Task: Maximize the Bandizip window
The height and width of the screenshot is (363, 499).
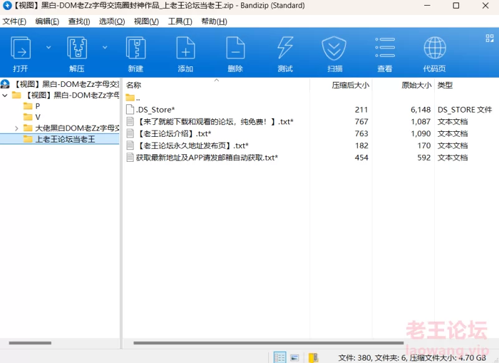Action: point(456,6)
